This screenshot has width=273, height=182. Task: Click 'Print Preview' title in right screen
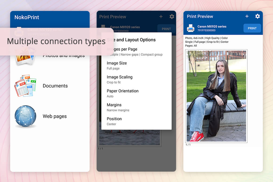tap(200, 16)
